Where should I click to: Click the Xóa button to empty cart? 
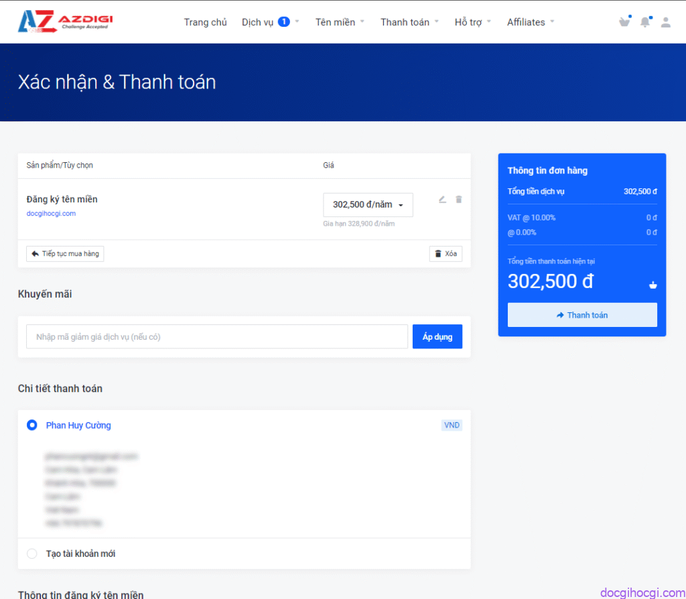pyautogui.click(x=445, y=254)
